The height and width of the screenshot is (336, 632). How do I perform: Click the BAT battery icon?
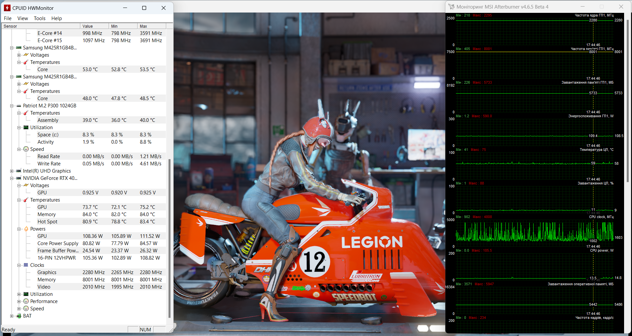coord(19,316)
